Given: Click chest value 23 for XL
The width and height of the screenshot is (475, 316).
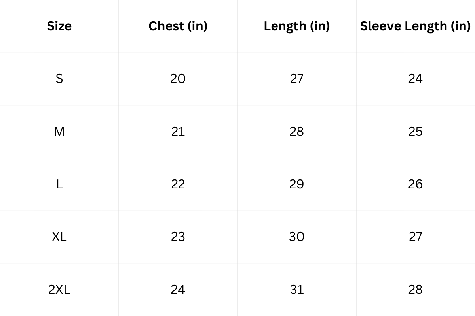Looking at the screenshot, I should 178,237.
